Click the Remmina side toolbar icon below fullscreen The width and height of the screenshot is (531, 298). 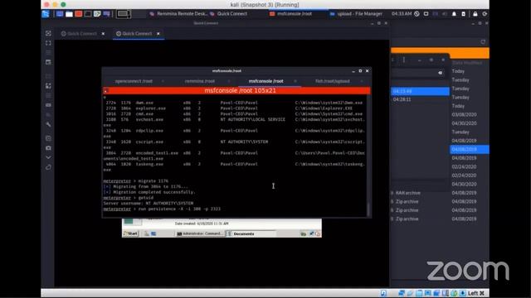pos(48,52)
